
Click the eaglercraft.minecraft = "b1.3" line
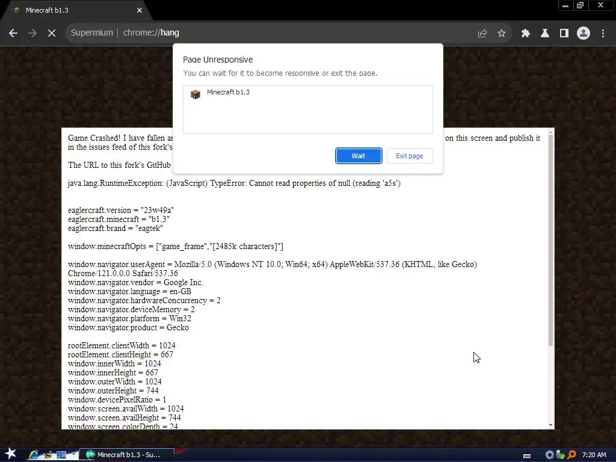click(x=119, y=219)
